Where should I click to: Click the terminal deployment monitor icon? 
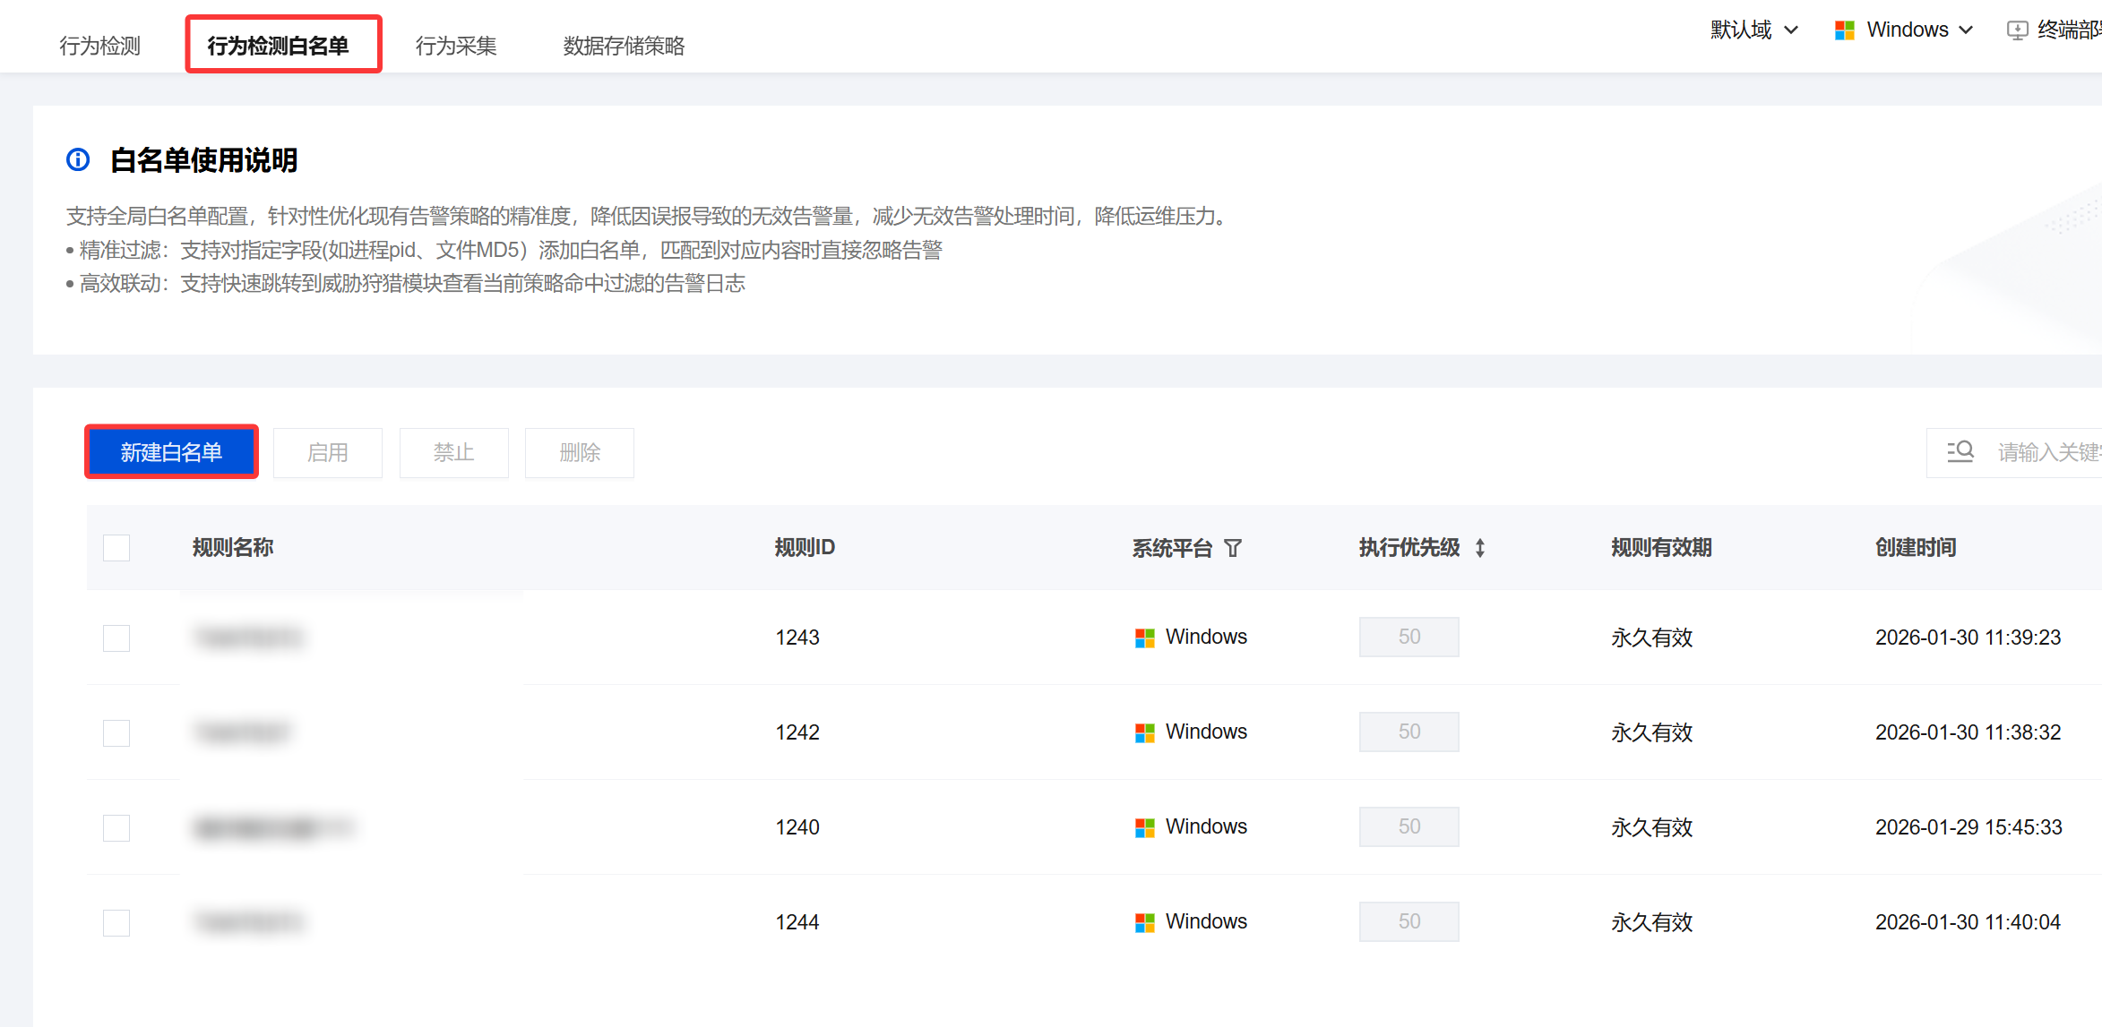point(2017,30)
